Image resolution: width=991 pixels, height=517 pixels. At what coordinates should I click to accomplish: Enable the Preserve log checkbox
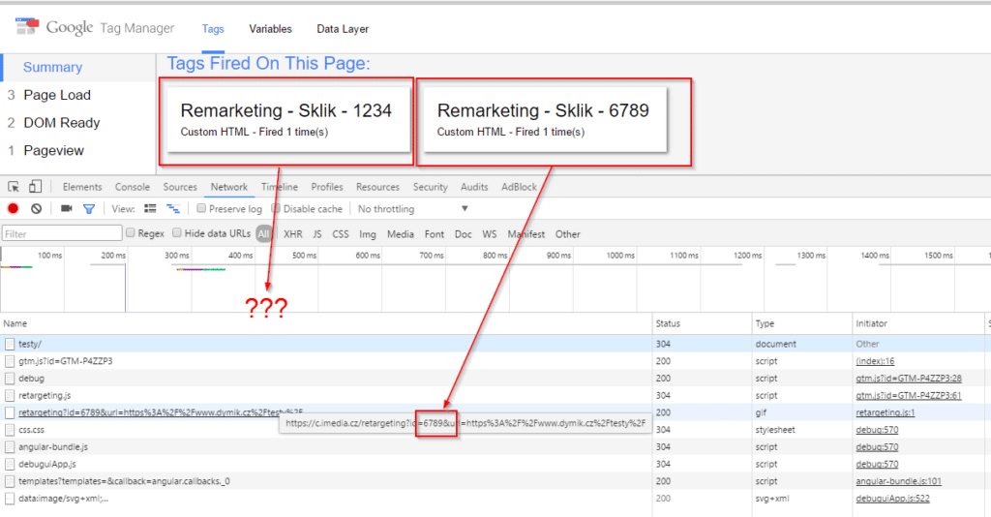201,208
